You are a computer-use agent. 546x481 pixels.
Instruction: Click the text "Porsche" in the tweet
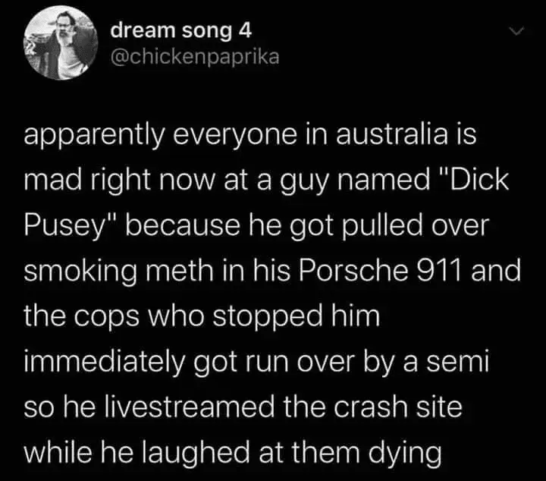[x=353, y=270]
